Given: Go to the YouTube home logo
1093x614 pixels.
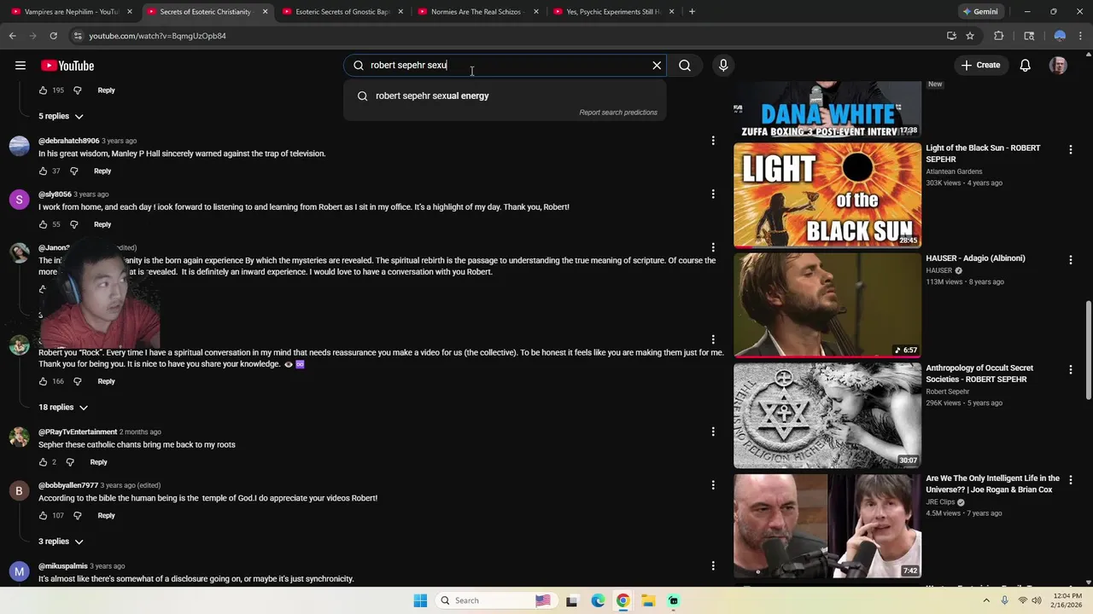Looking at the screenshot, I should pyautogui.click(x=67, y=66).
